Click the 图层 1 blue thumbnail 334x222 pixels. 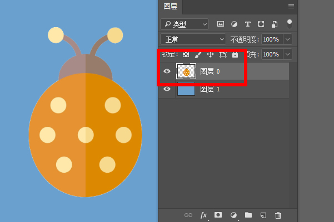point(186,89)
